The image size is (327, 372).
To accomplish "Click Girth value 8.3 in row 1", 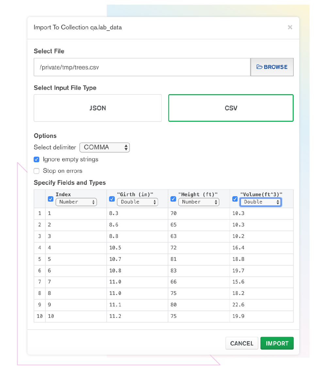I will coord(114,213).
